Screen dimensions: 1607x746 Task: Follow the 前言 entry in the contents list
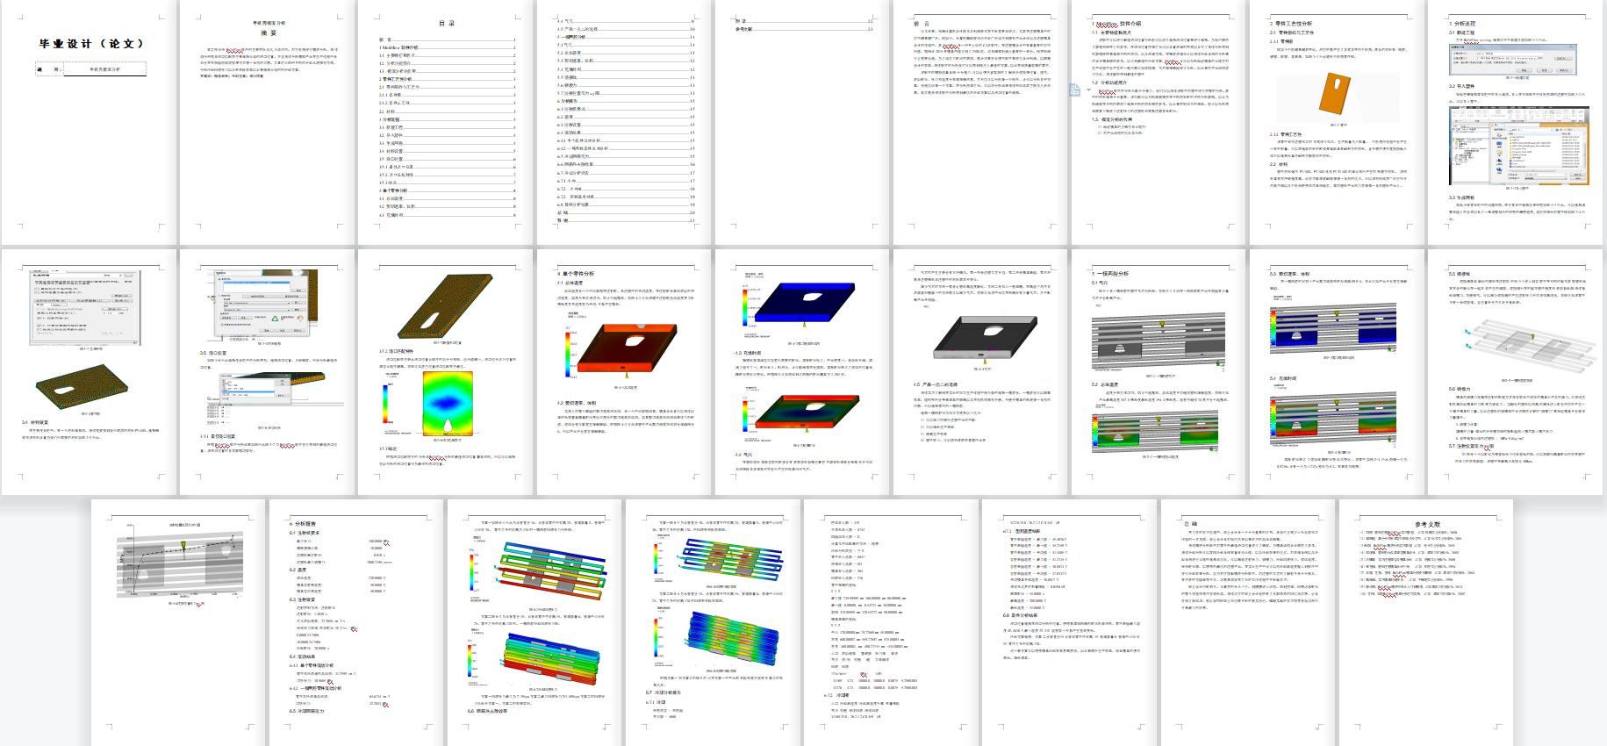coord(386,39)
